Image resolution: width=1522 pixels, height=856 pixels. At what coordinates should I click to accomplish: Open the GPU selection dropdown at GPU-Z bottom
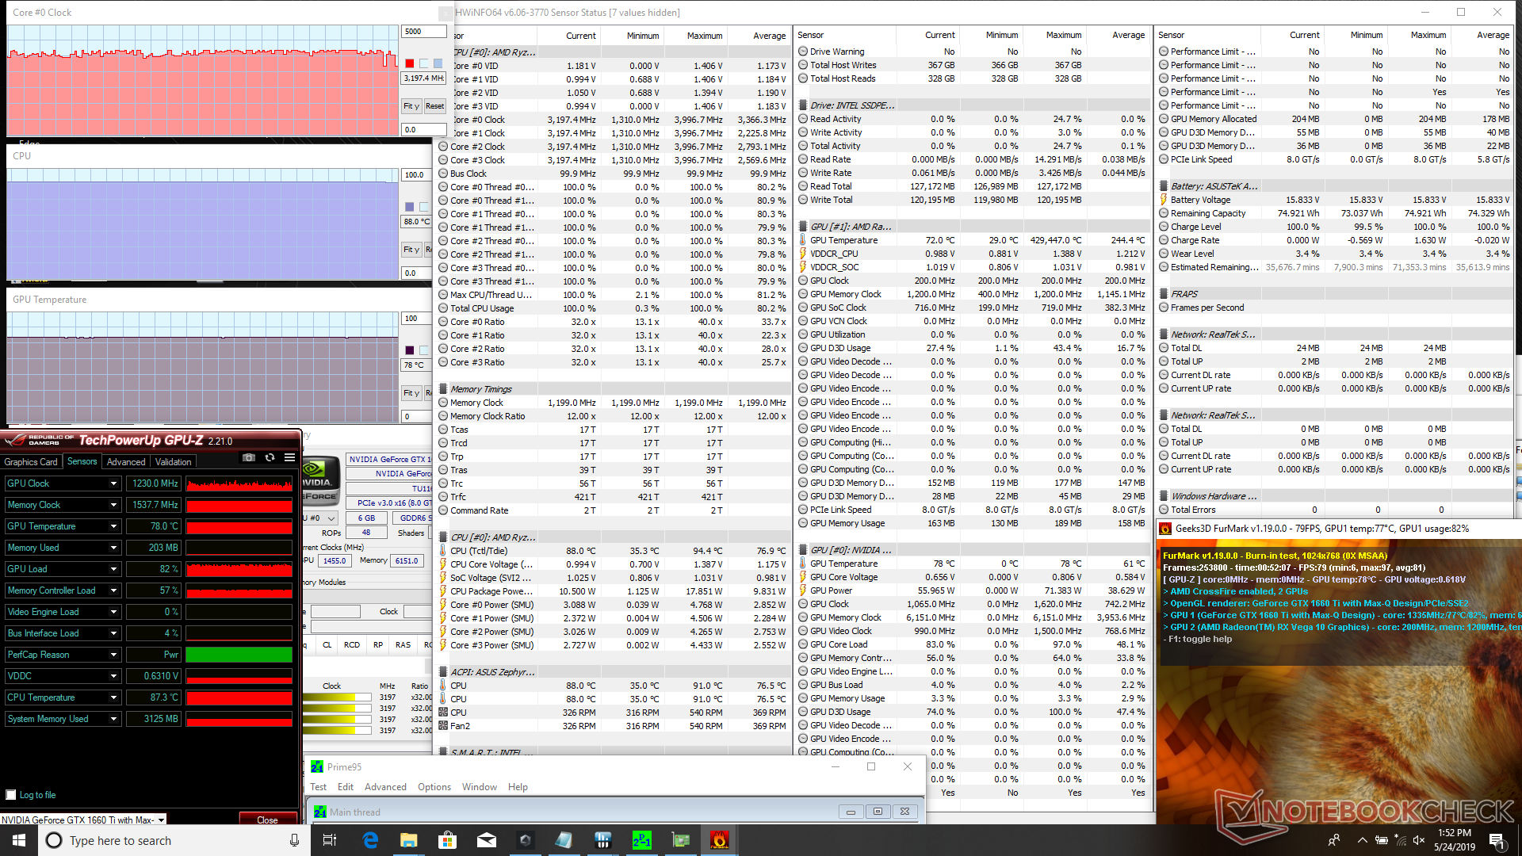pos(161,820)
